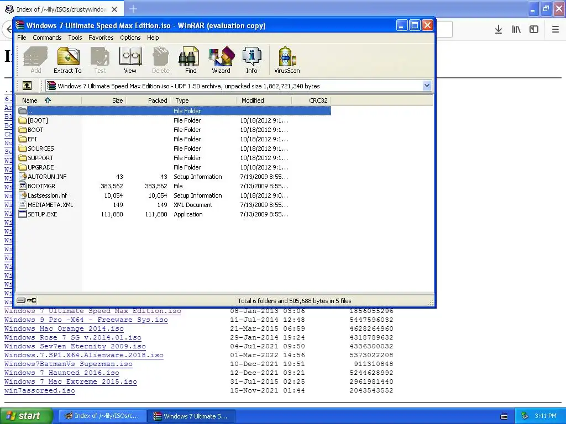Switch to Index of taskbar button
The width and height of the screenshot is (566, 424).
102,416
